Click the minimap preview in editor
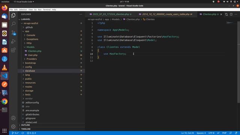This screenshot has width=240, height=135. [230, 22]
